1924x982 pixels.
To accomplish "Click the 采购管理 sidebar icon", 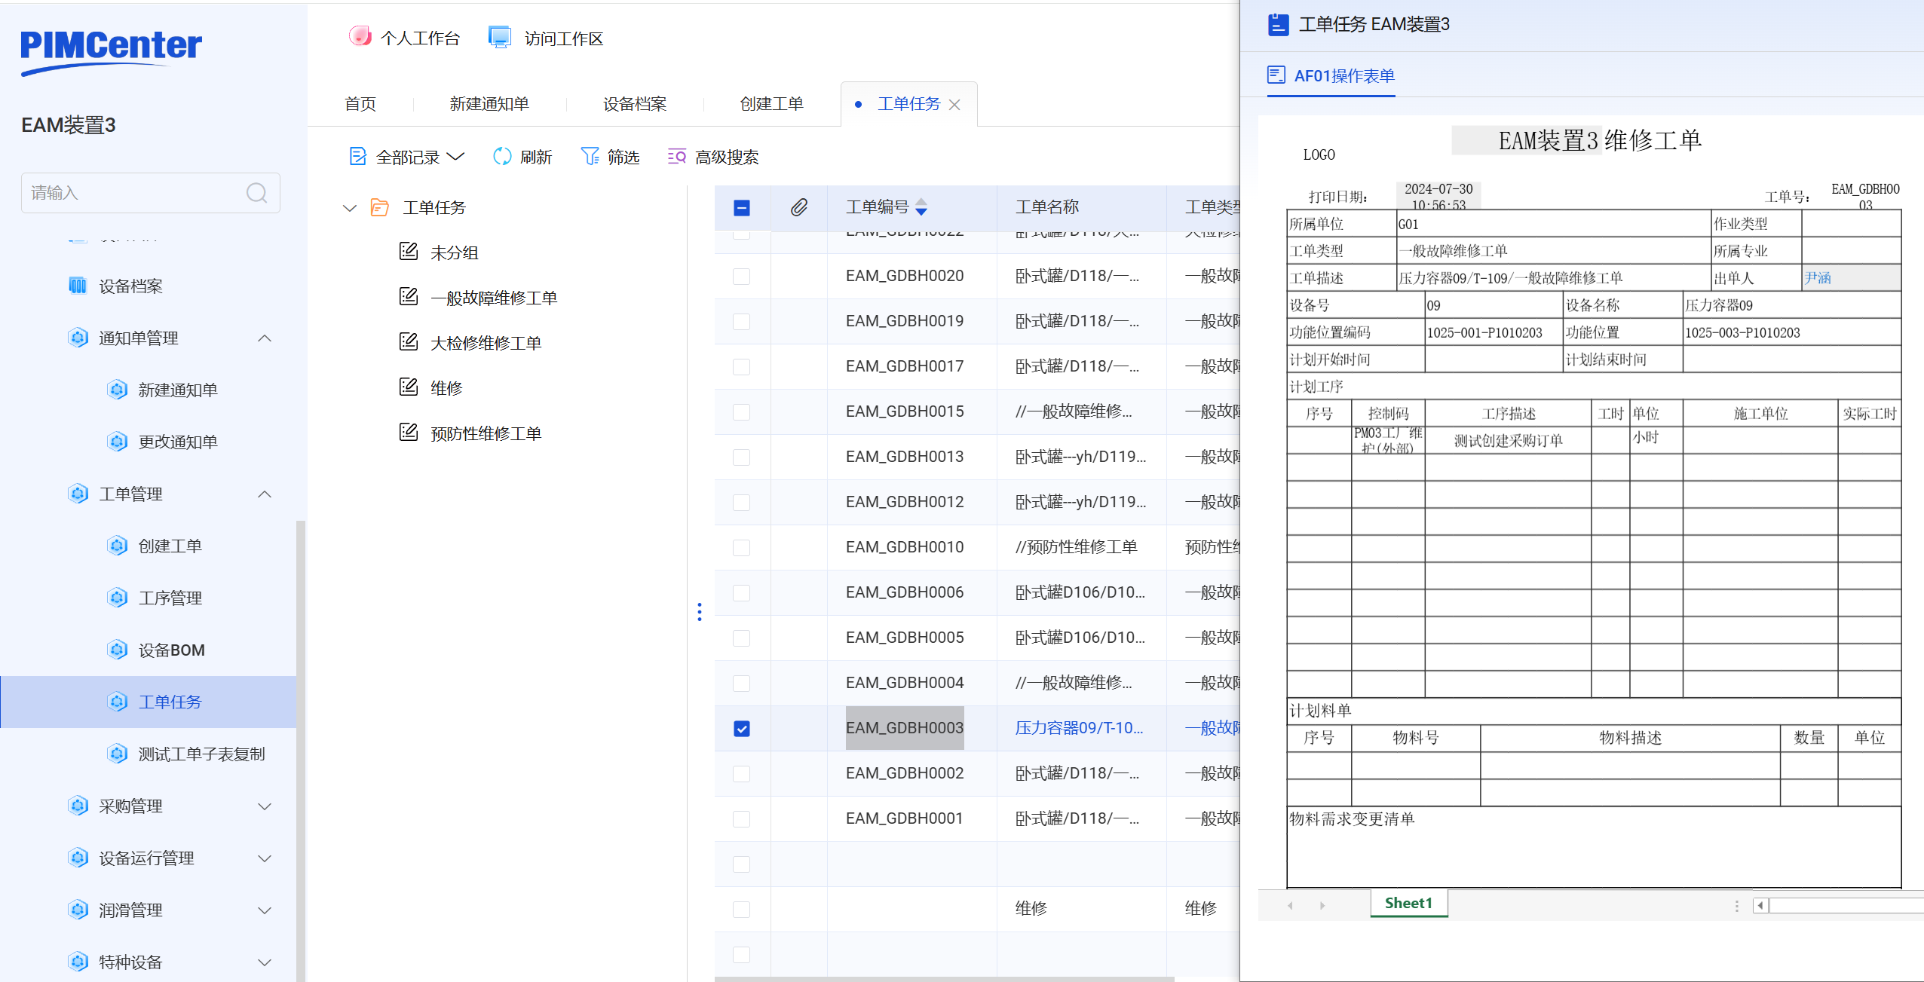I will tap(78, 806).
